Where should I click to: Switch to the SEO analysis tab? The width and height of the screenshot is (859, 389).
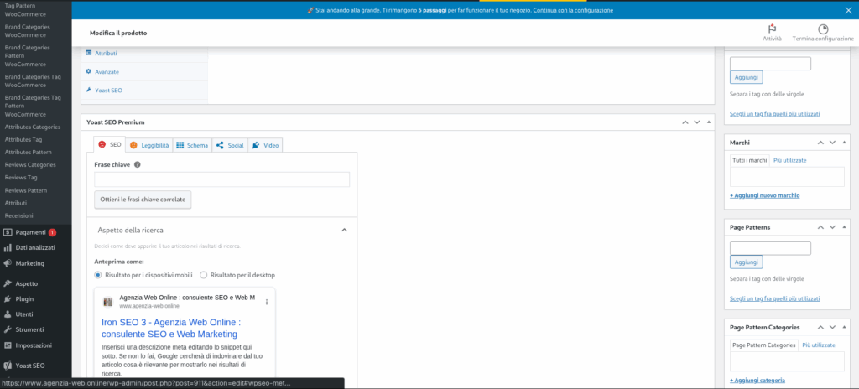(x=110, y=145)
